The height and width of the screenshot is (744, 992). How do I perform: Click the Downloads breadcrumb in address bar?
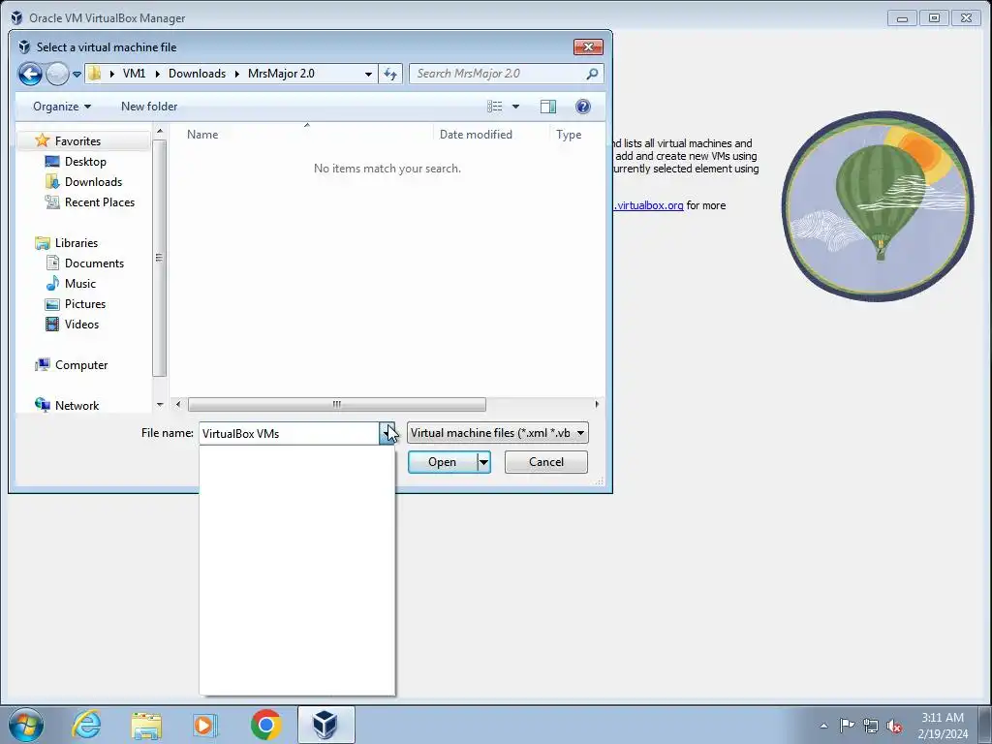(197, 74)
